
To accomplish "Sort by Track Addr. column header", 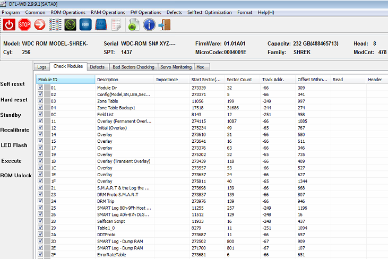I will [x=278, y=80].
